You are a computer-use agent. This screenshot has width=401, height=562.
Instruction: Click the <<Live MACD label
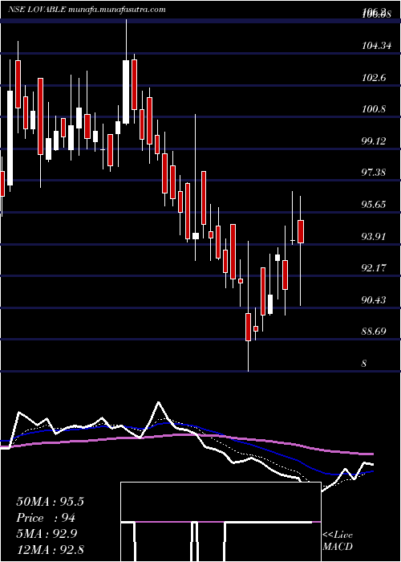(338, 540)
